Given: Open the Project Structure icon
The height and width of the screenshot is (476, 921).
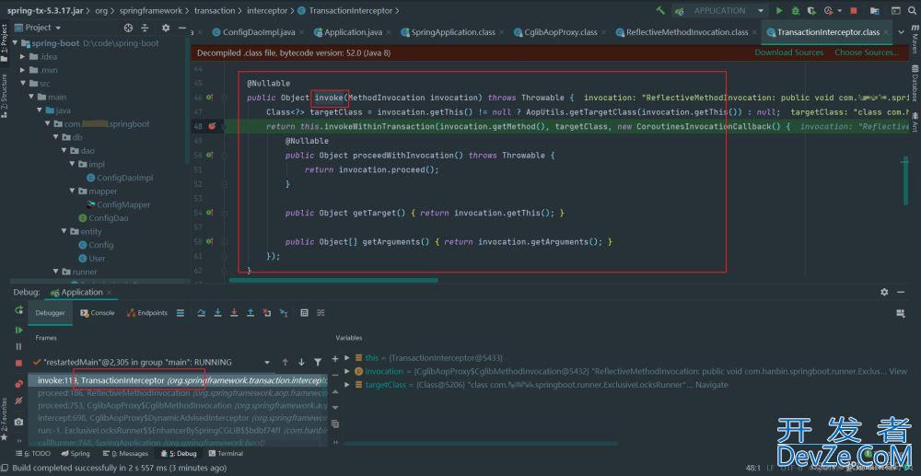Looking at the screenshot, I should tap(873, 10).
